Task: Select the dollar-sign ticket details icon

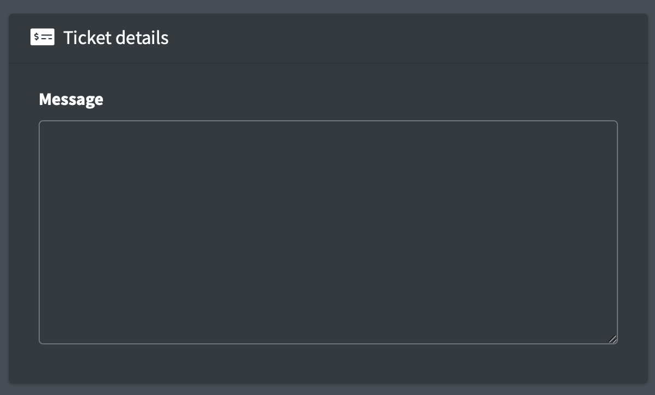Action: pyautogui.click(x=42, y=37)
